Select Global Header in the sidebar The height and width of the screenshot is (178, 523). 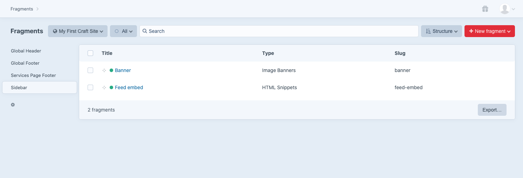(26, 51)
